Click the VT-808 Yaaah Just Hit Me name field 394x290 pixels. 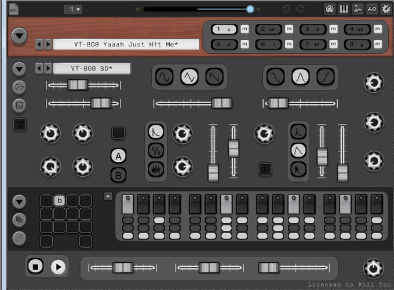pos(126,45)
